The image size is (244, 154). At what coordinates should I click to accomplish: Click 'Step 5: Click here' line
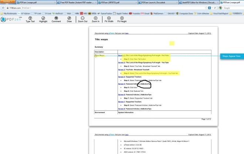pyautogui.click(x=131, y=88)
